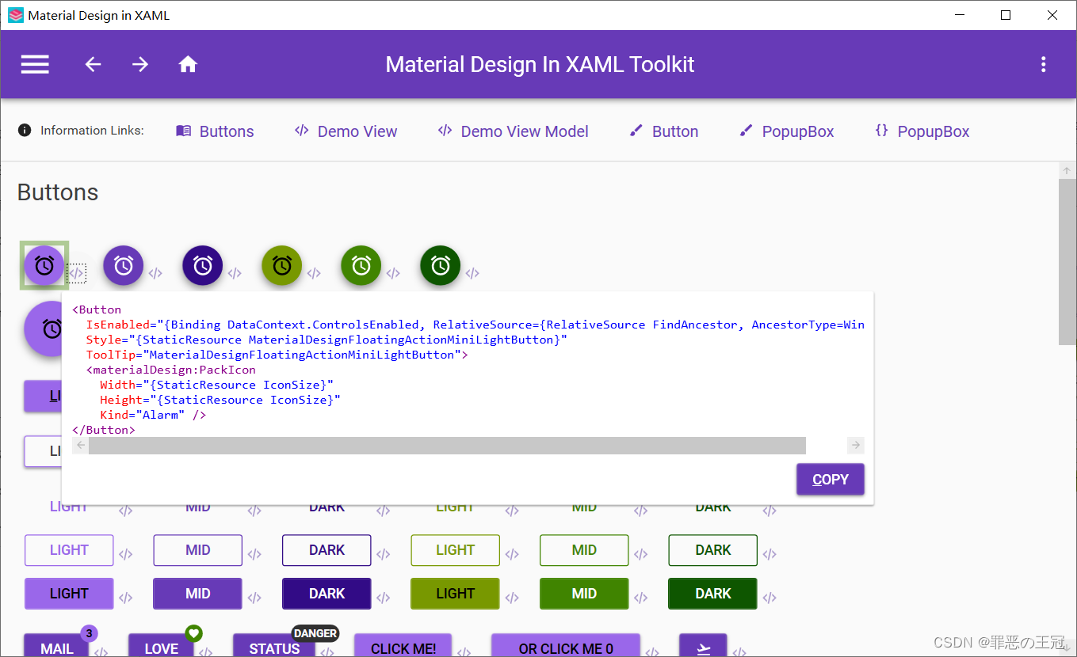Viewport: 1077px width, 657px height.
Task: Go forward with the right arrow
Action: tap(140, 65)
